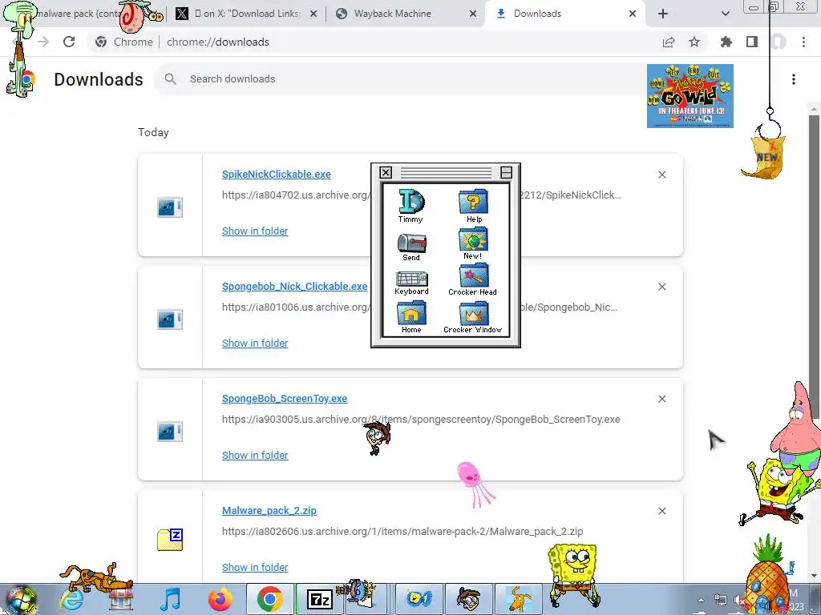
Task: Click the SpikeNickClickable.exe file icon
Action: [x=170, y=207]
